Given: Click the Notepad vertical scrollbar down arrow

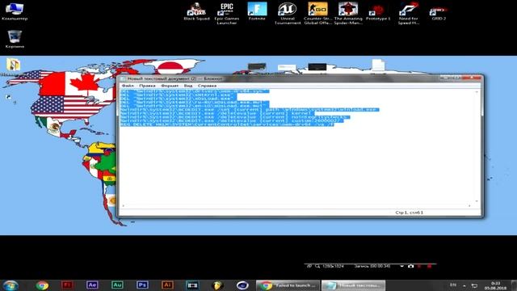Looking at the screenshot, I should [477, 201].
